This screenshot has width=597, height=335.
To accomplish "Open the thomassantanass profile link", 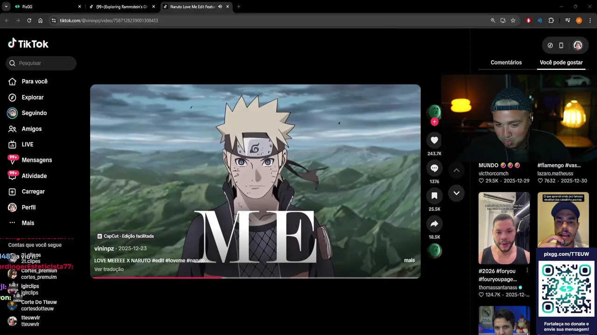I will [498, 288].
